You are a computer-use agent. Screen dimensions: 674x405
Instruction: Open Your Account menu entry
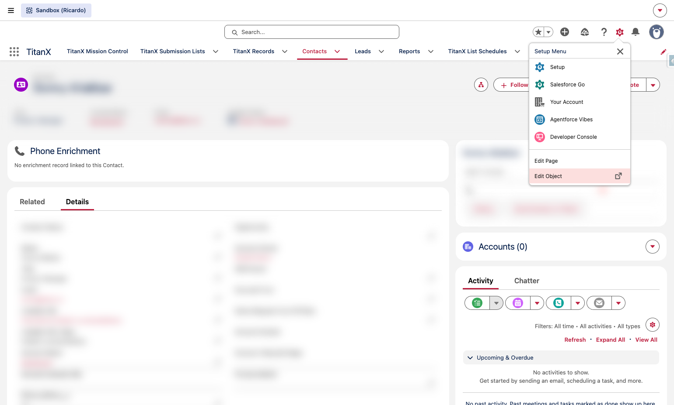(580, 102)
